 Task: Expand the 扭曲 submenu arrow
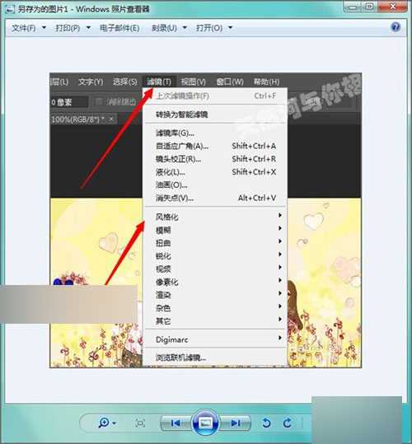click(280, 241)
